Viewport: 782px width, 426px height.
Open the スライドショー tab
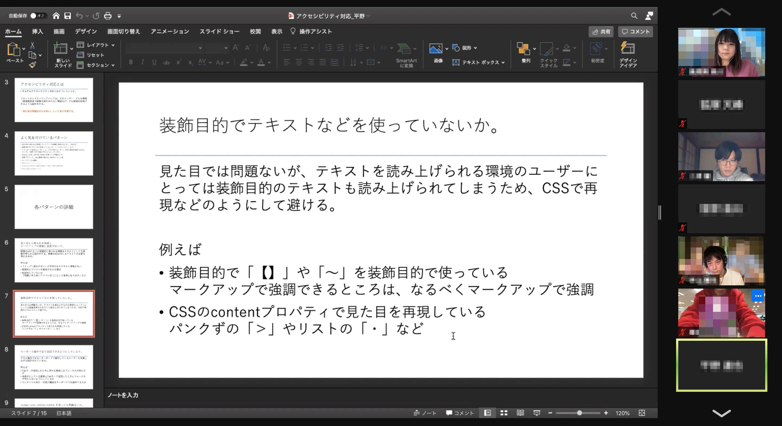tap(219, 31)
